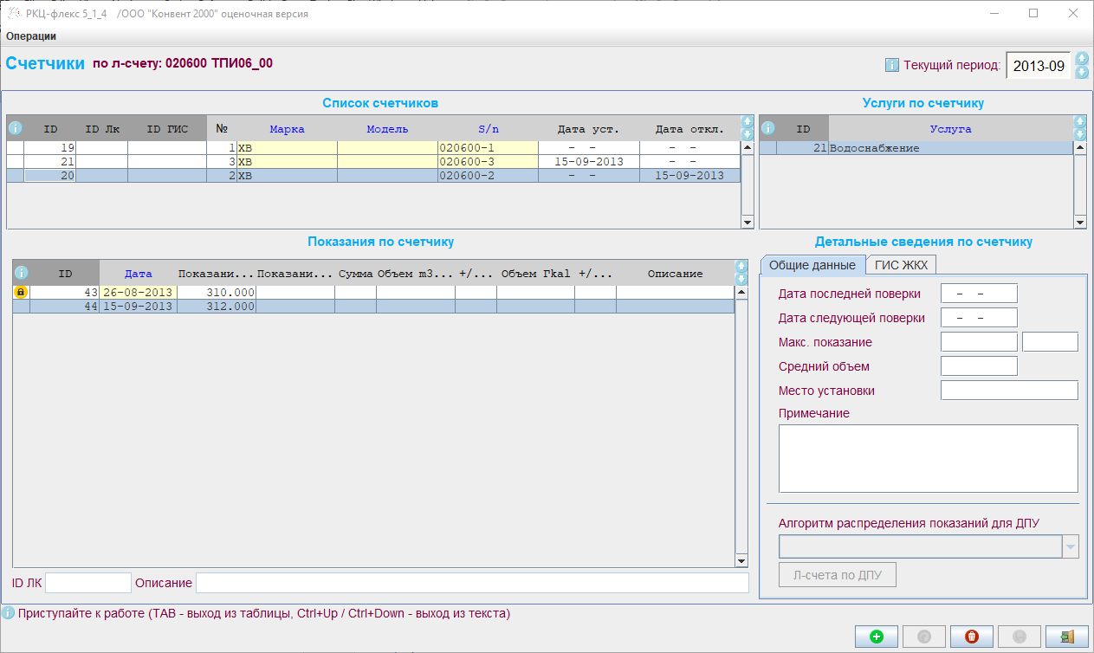The image size is (1094, 653).
Task: Click the blue up arrow of Показания по счетчику
Action: 741,267
